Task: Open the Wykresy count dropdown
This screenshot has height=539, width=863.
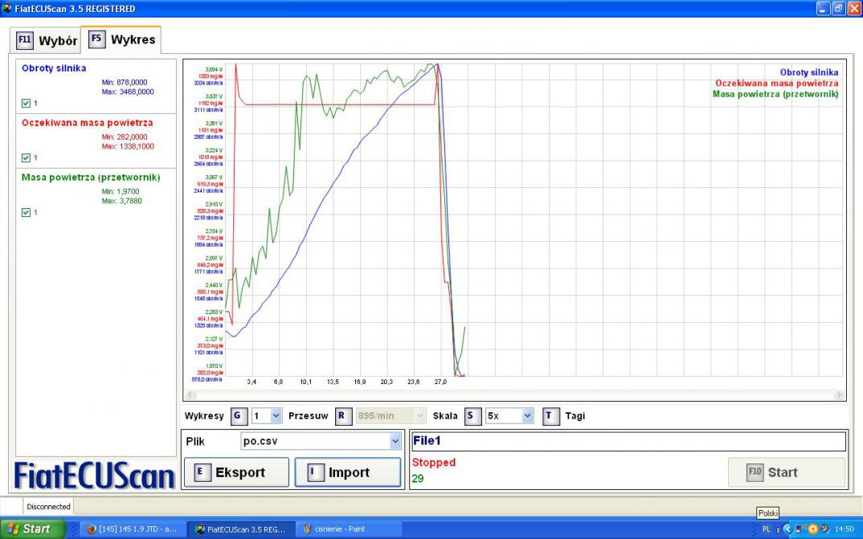Action: tap(276, 415)
